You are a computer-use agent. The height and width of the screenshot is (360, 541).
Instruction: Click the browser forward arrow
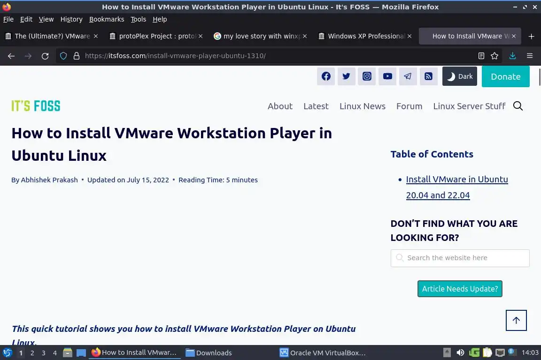(x=28, y=56)
